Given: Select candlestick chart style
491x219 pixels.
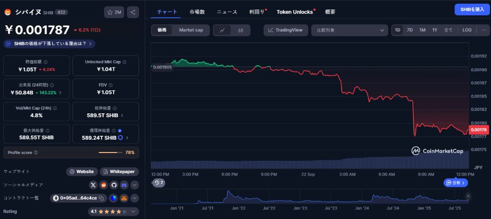Looking at the screenshot, I should point(241,30).
